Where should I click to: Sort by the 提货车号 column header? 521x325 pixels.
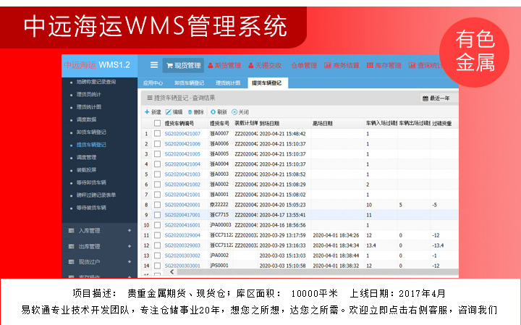tap(220, 123)
